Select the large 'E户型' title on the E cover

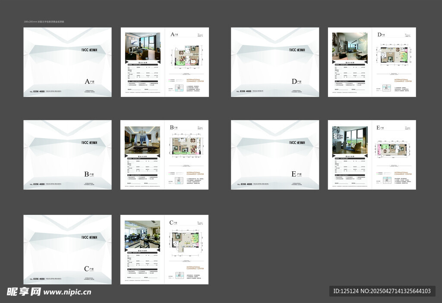click(297, 174)
